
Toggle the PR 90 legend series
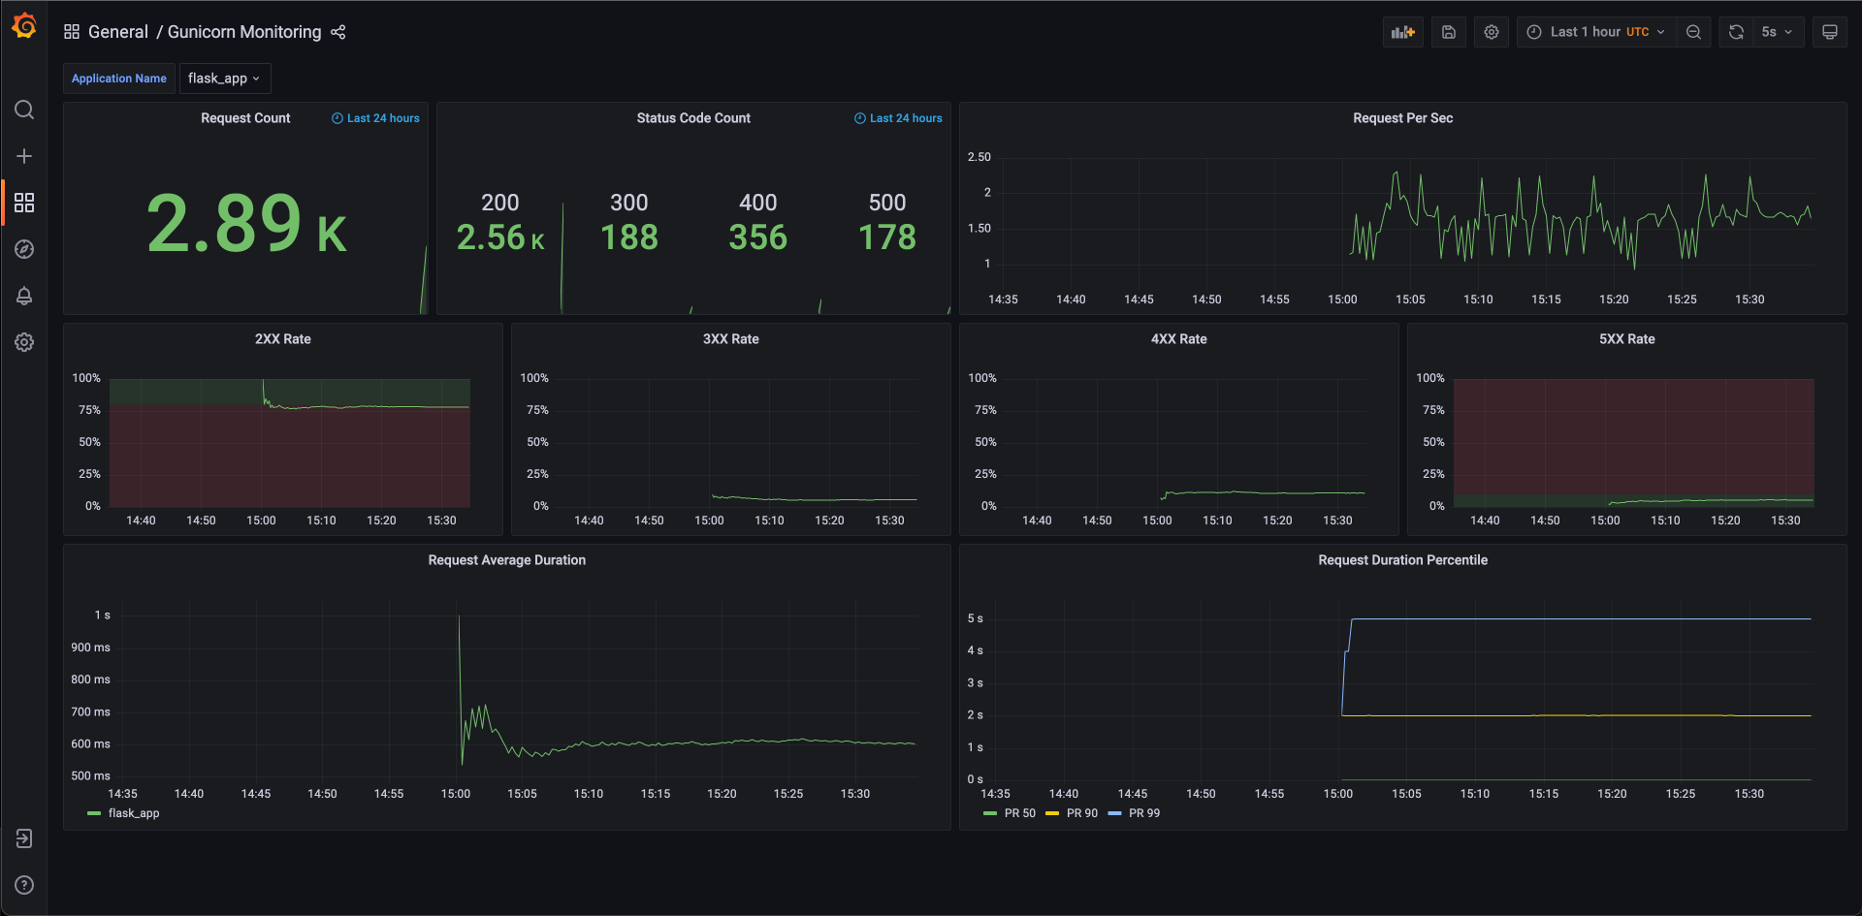1072,813
